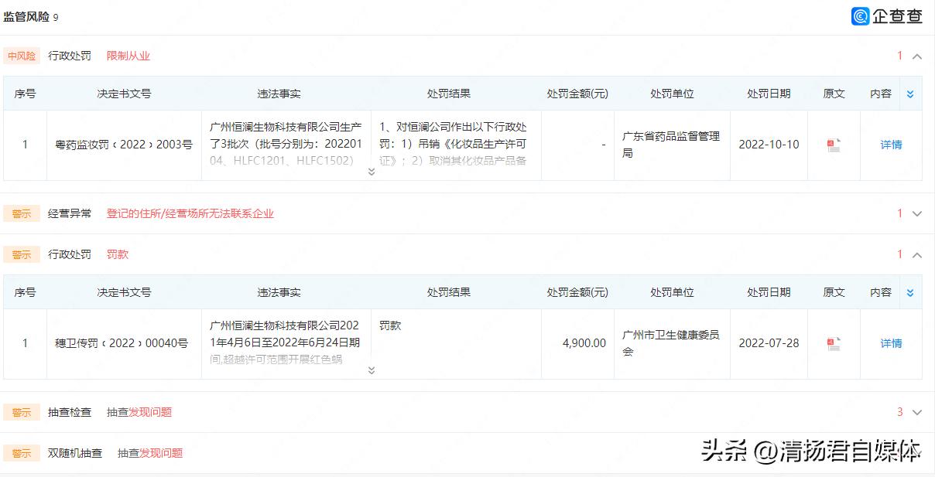Click the 警示 badge beside 双随机抽查
The width and height of the screenshot is (935, 477).
pyautogui.click(x=21, y=453)
